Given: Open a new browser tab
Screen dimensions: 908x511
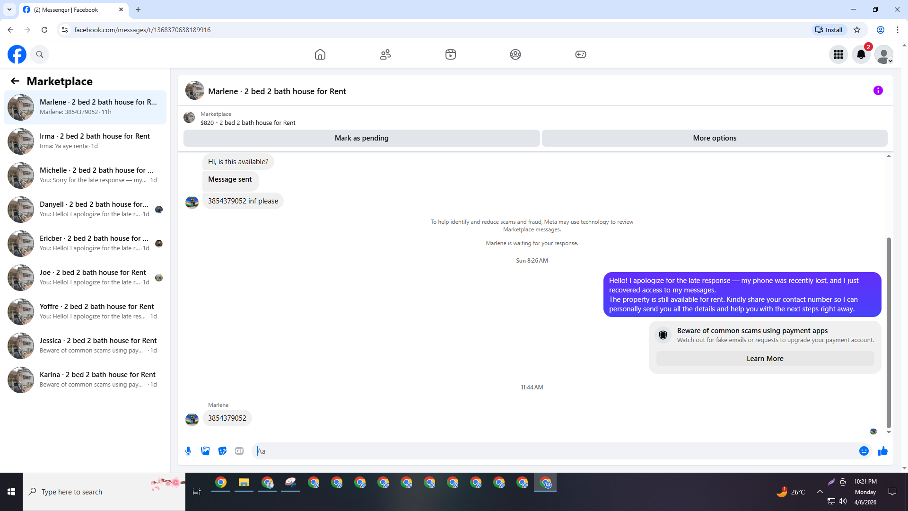Looking at the screenshot, I should point(138,9).
